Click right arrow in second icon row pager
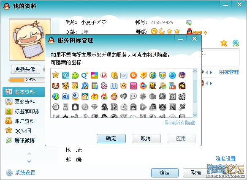Screen dimensions: 247x180 211,83
